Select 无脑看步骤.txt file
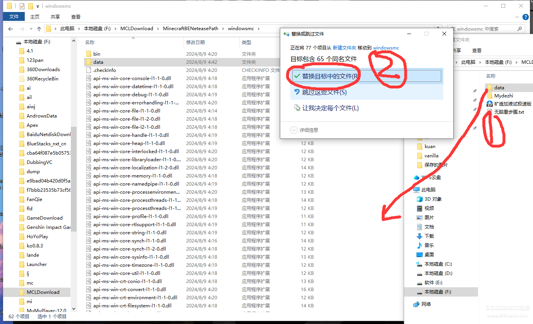This screenshot has width=533, height=324. click(509, 112)
